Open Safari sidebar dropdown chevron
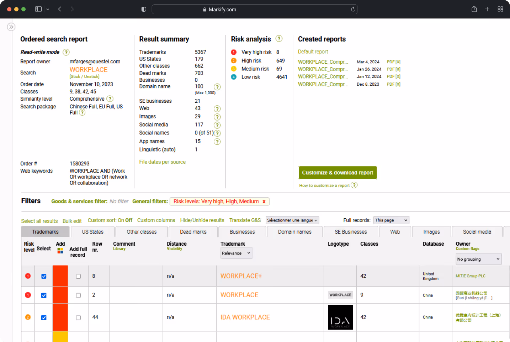The image size is (510, 342). [x=48, y=9]
